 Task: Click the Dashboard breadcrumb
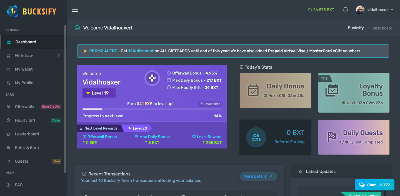(x=382, y=28)
